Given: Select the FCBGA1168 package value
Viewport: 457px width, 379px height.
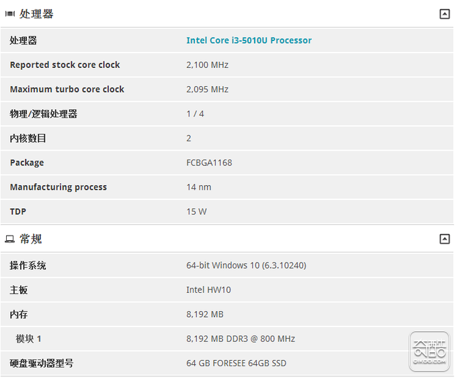Looking at the screenshot, I should pos(209,163).
